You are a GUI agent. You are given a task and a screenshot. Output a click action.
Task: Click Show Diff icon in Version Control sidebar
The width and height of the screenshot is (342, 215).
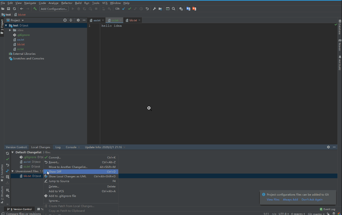tap(7, 171)
